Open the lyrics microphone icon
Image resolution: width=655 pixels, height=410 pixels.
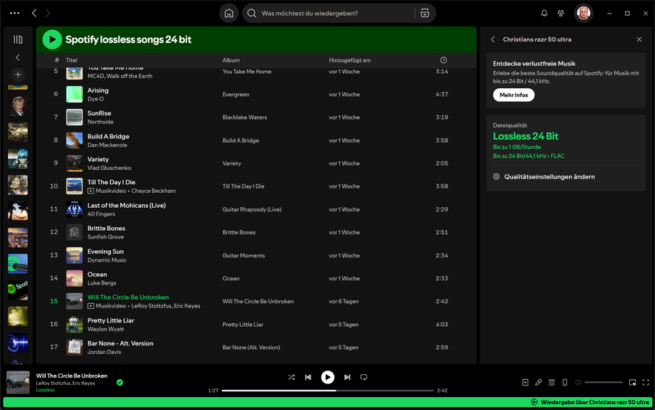(538, 383)
